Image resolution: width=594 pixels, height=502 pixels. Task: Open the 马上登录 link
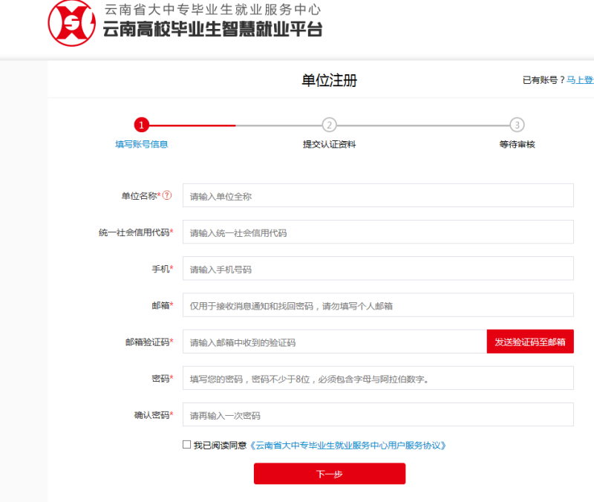[581, 80]
